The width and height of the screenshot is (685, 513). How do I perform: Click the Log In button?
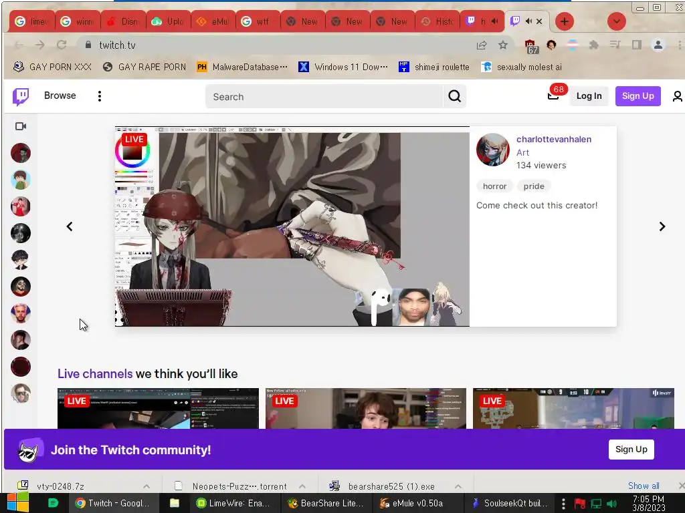point(589,96)
